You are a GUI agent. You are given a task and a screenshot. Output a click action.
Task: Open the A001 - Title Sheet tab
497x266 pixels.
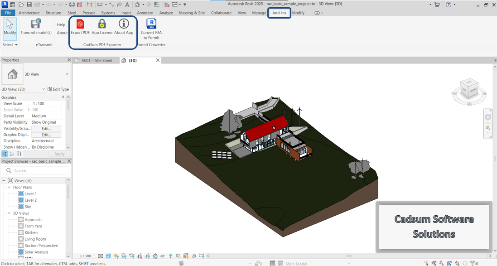pyautogui.click(x=97, y=60)
